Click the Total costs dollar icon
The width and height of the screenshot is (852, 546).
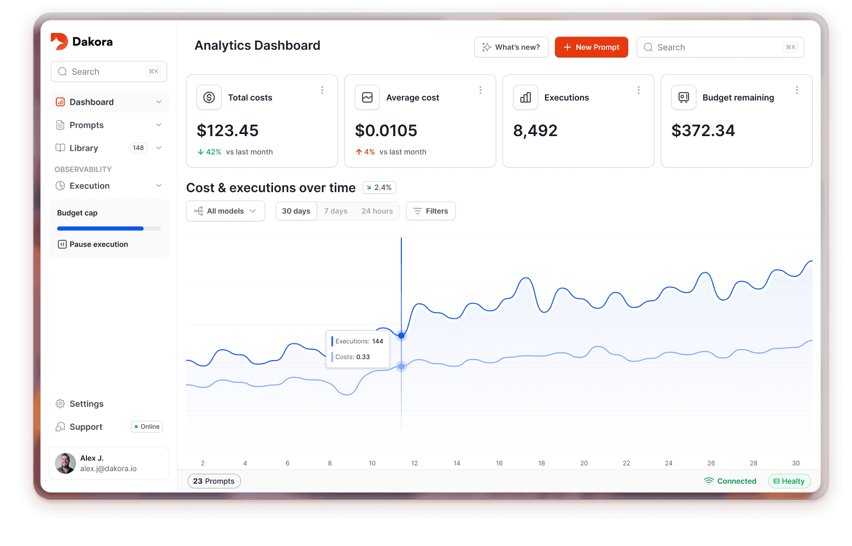[209, 97]
